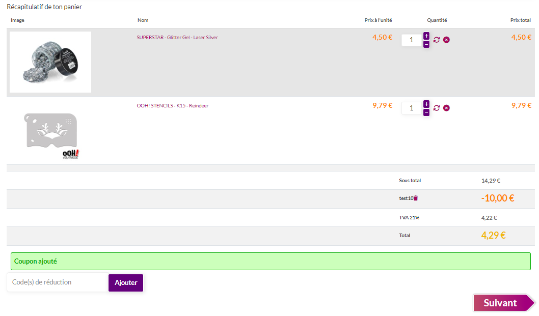Open OOH! STENCILS K15 Reindeer product link
This screenshot has height=316, width=539.
coord(173,105)
